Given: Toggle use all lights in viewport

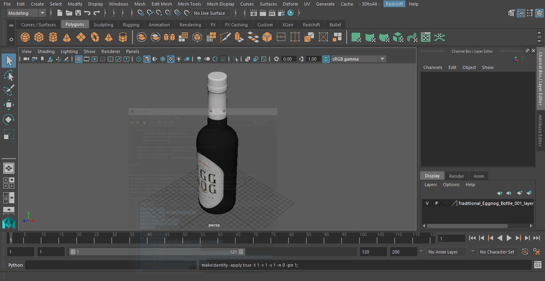Looking at the screenshot, I should pyautogui.click(x=179, y=59).
